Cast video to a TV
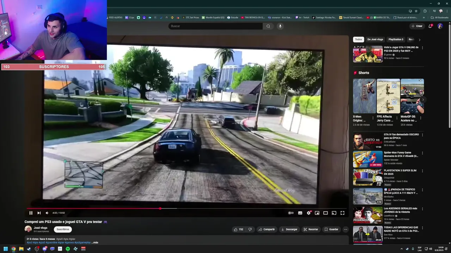Screen dimensions: 451x253 334,213
